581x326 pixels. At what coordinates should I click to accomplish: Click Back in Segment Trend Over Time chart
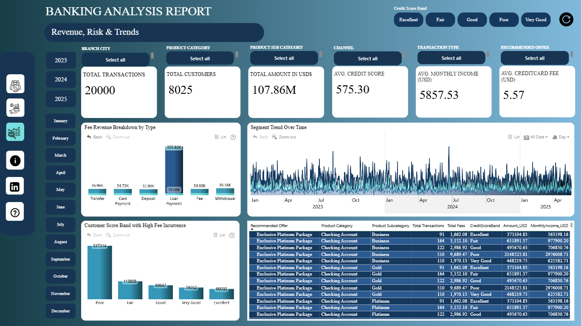point(260,137)
